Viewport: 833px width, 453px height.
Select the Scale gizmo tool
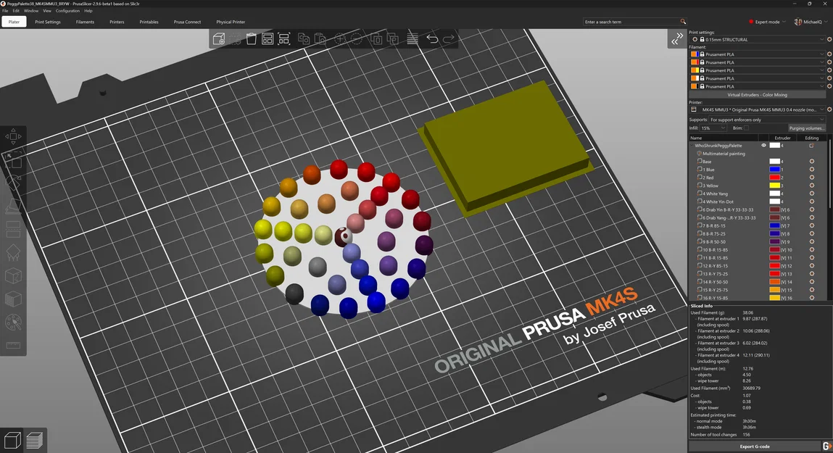13,159
